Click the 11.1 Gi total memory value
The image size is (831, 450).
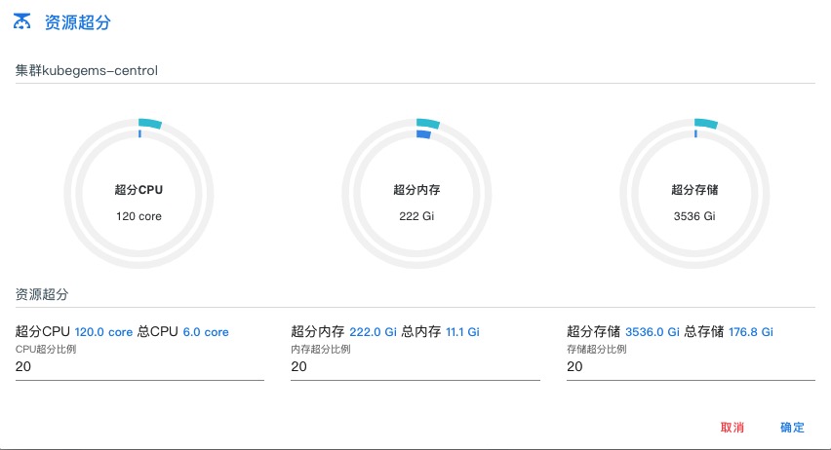[462, 332]
